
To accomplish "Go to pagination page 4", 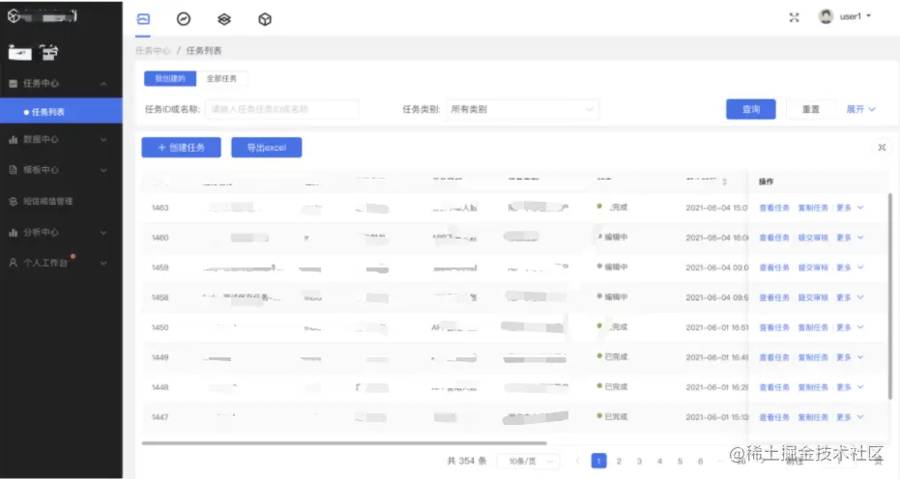I will 659,461.
